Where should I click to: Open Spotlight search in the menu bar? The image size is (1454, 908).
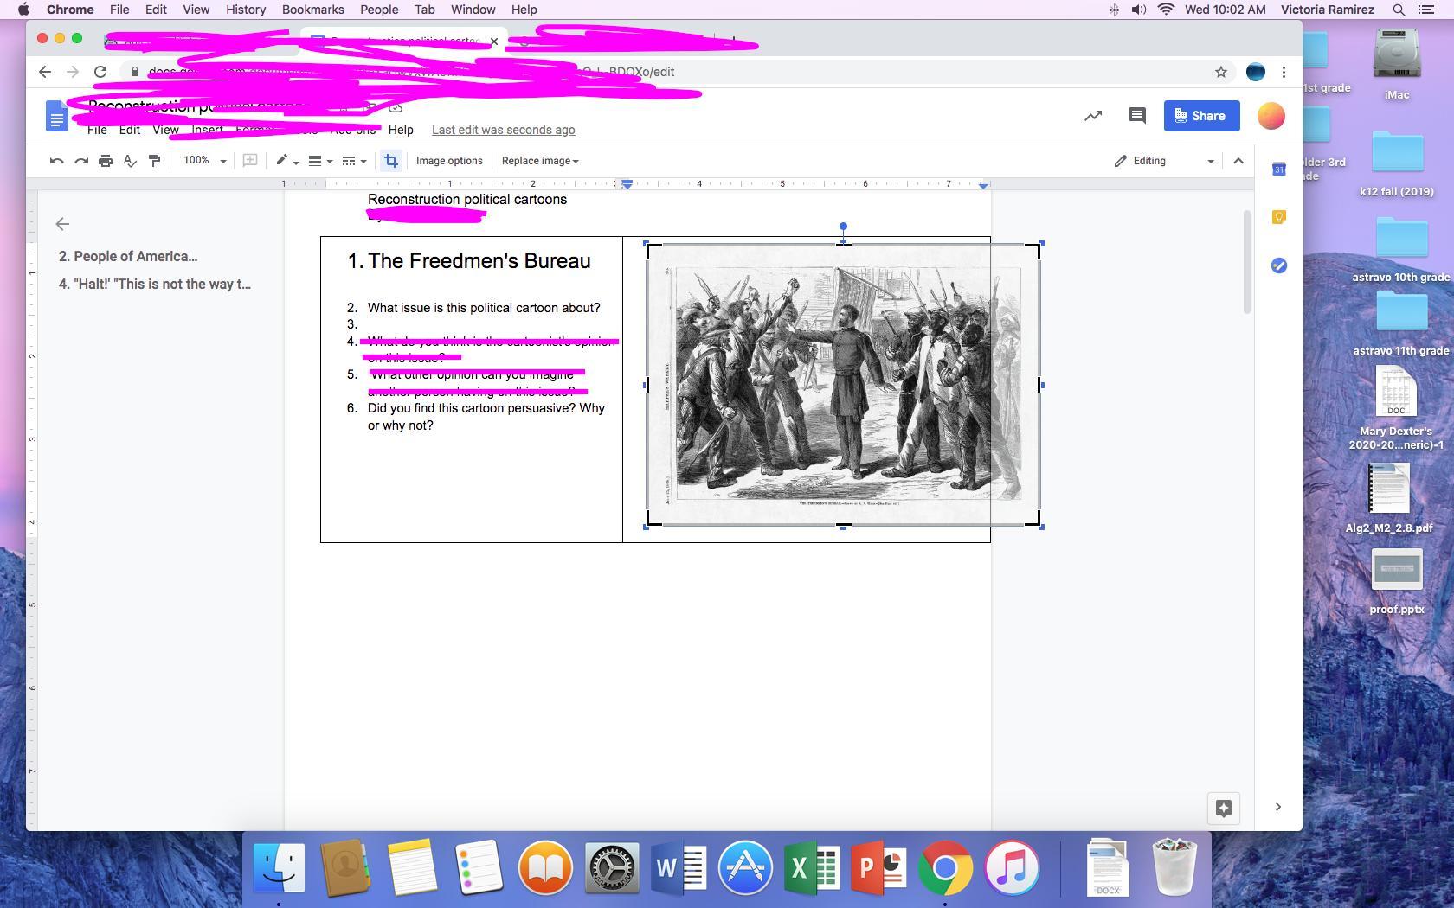(x=1399, y=10)
